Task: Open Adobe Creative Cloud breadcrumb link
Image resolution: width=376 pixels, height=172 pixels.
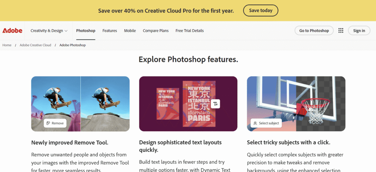Action: pyautogui.click(x=35, y=45)
